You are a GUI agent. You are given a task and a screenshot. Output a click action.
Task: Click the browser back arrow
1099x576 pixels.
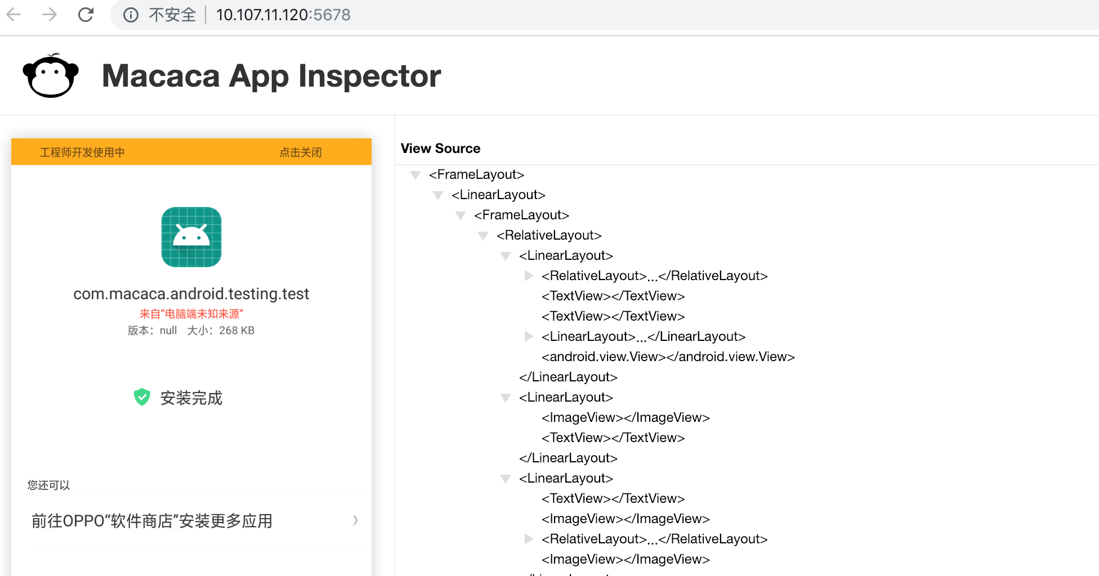[x=14, y=15]
